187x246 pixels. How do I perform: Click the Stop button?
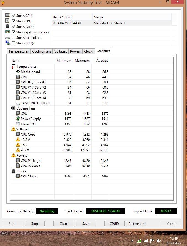35,223
